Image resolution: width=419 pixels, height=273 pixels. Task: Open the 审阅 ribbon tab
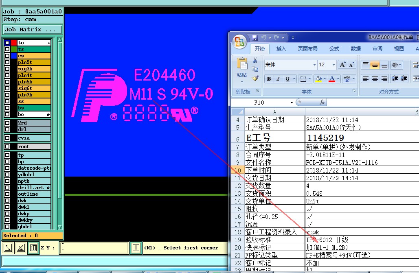[x=377, y=48]
